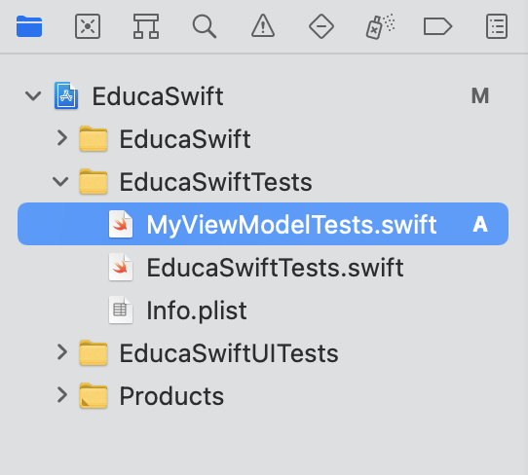This screenshot has width=528, height=475.
Task: Open the Find navigator magnifier icon
Action: tap(205, 26)
